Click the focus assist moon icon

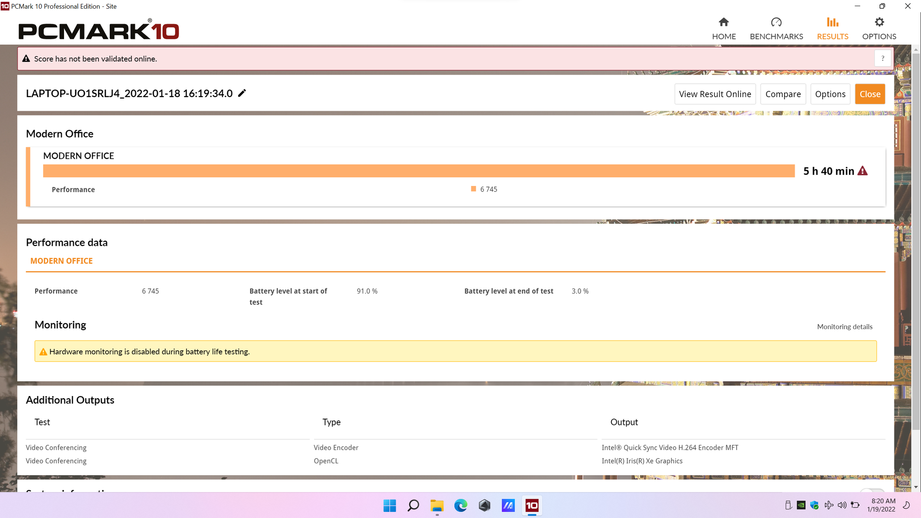pyautogui.click(x=906, y=505)
